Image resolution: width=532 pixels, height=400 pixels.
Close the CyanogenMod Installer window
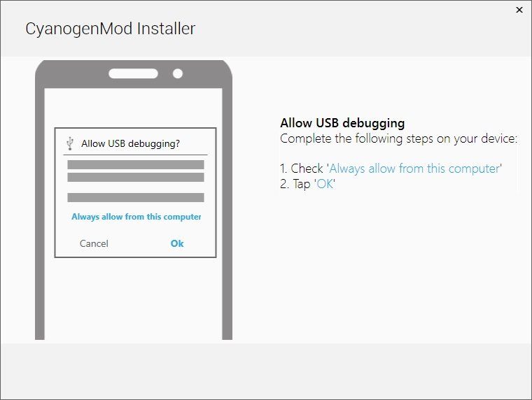tap(519, 10)
